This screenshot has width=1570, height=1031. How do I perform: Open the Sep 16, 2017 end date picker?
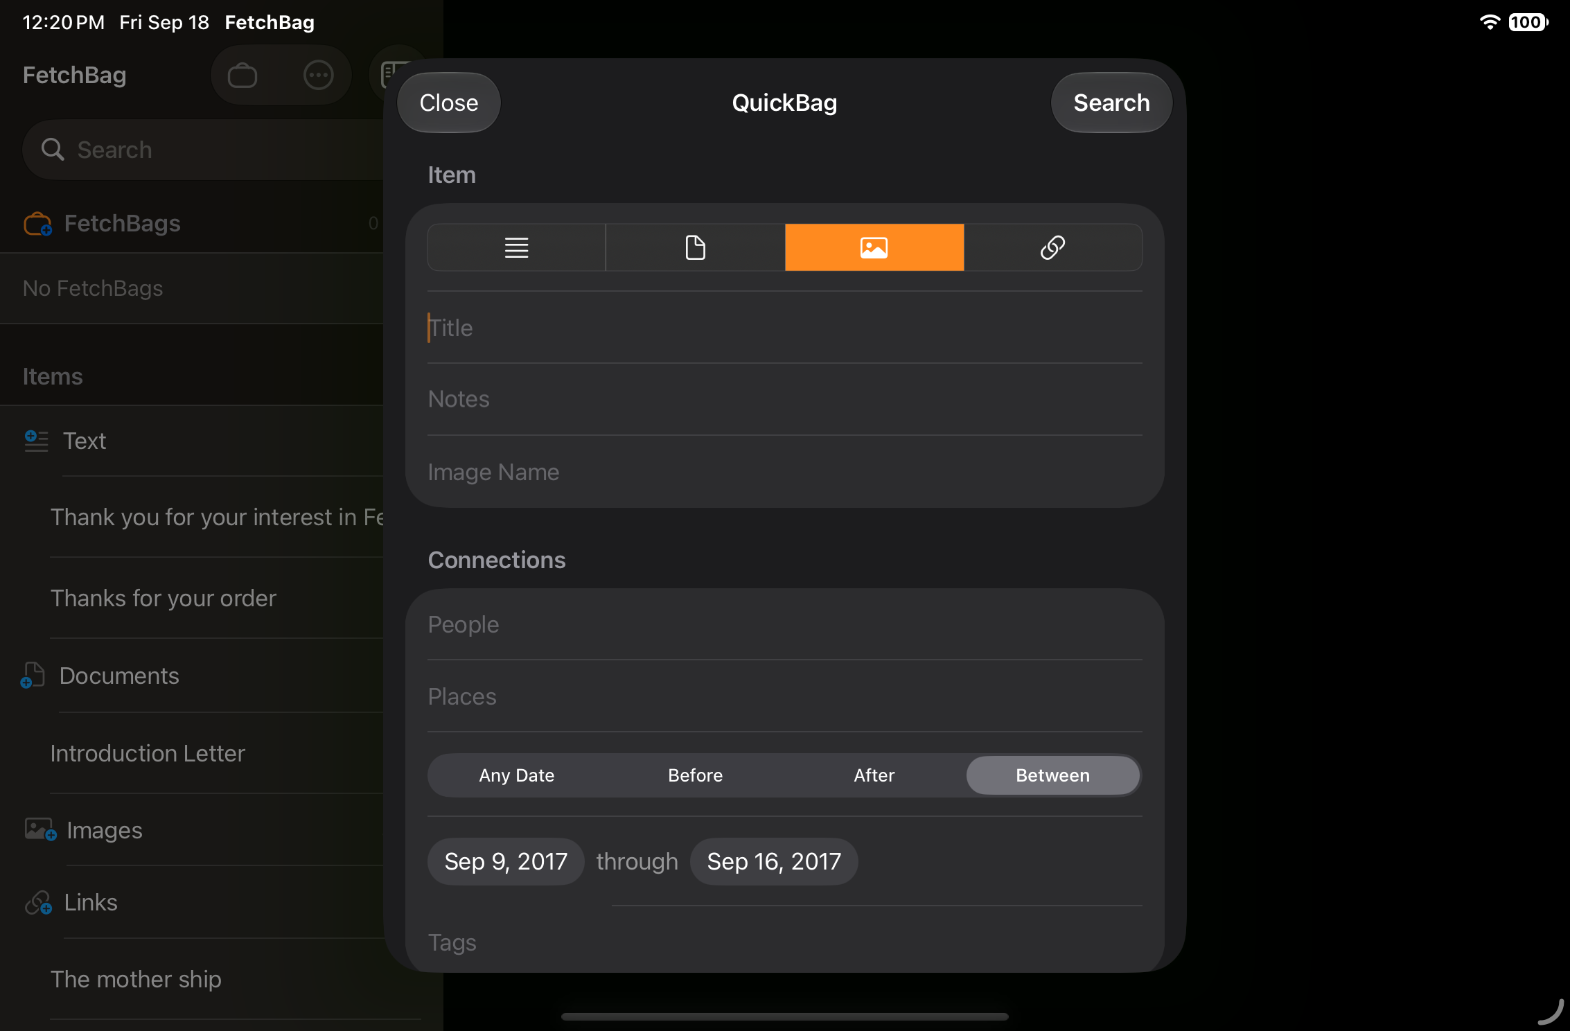tap(774, 861)
